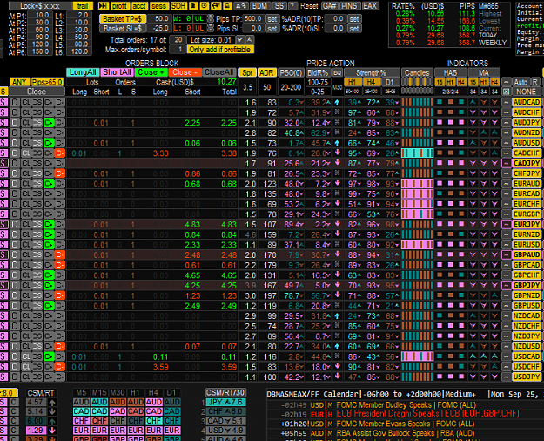Click lot size increase arrow

click(x=250, y=39)
